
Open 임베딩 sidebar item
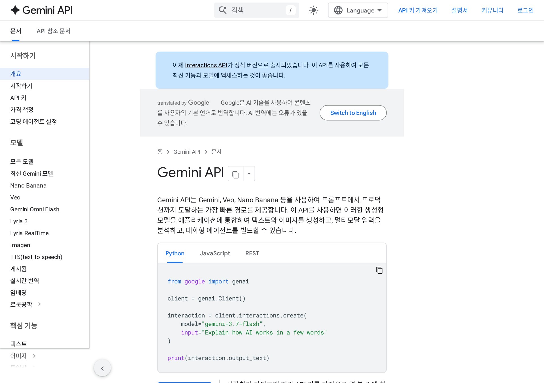[18, 292]
